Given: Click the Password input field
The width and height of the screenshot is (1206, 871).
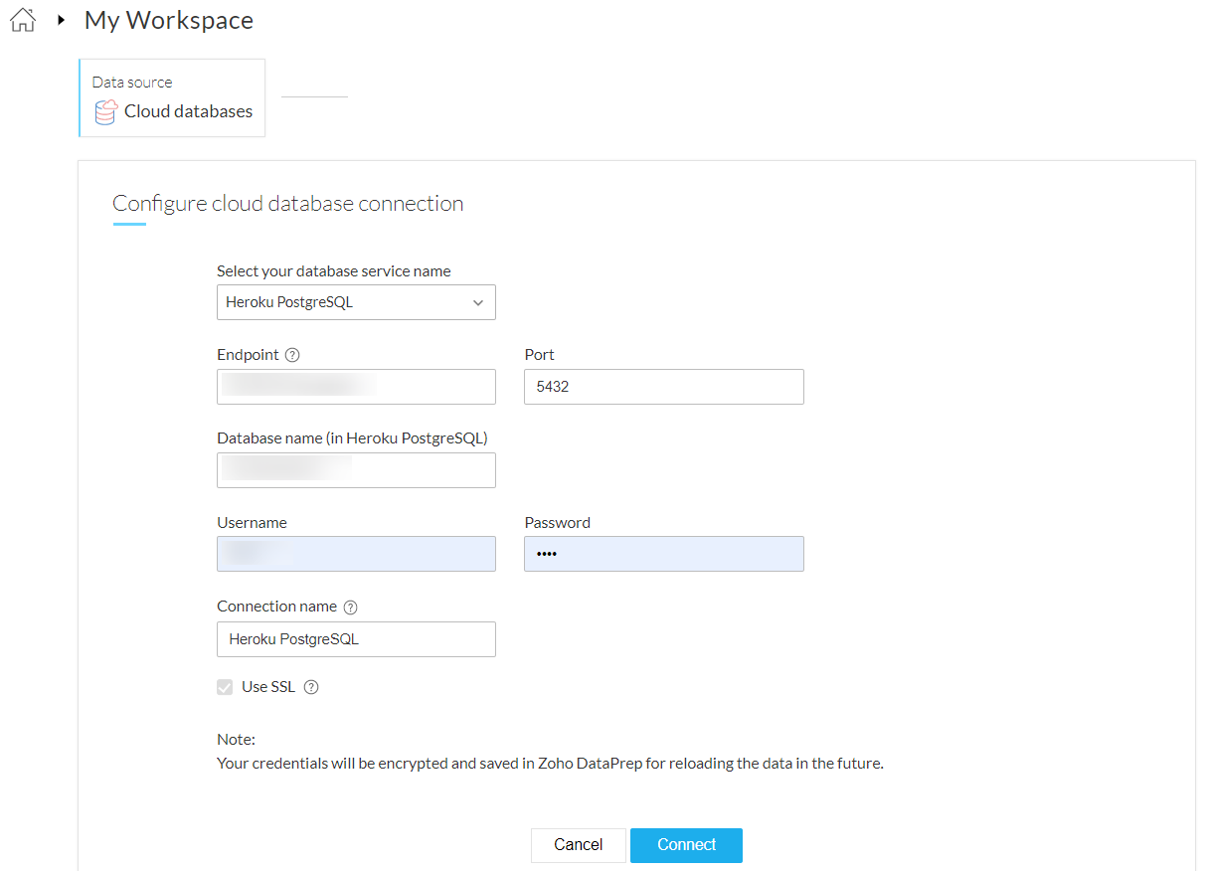Looking at the screenshot, I should coord(663,554).
